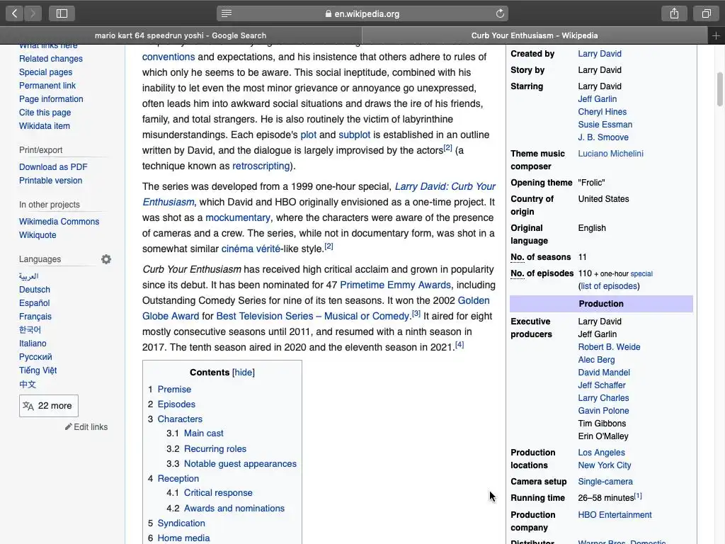Viewport: 725px width, 544px height.
Task: Open the retroscripting link
Action: click(x=261, y=166)
